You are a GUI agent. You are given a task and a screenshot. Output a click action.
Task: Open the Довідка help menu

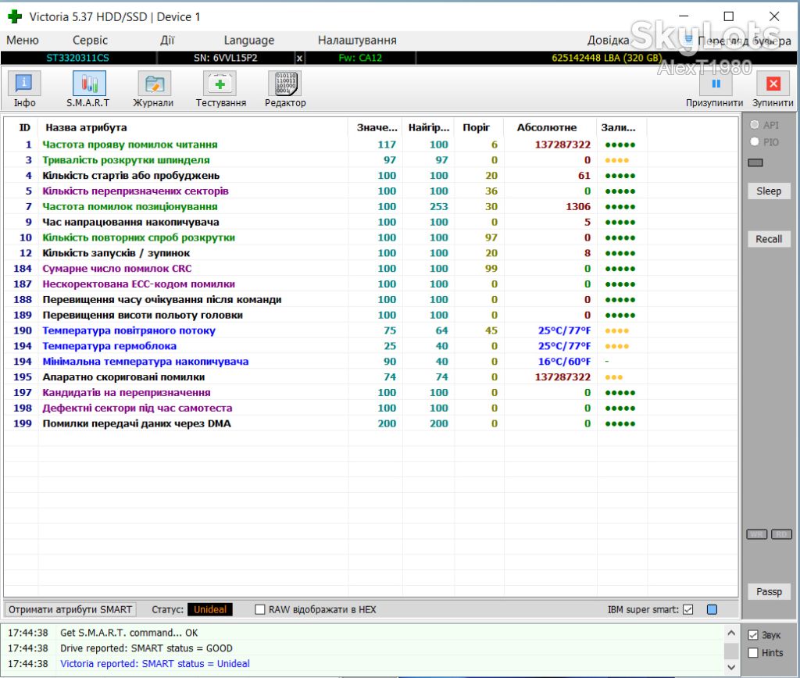coord(608,41)
